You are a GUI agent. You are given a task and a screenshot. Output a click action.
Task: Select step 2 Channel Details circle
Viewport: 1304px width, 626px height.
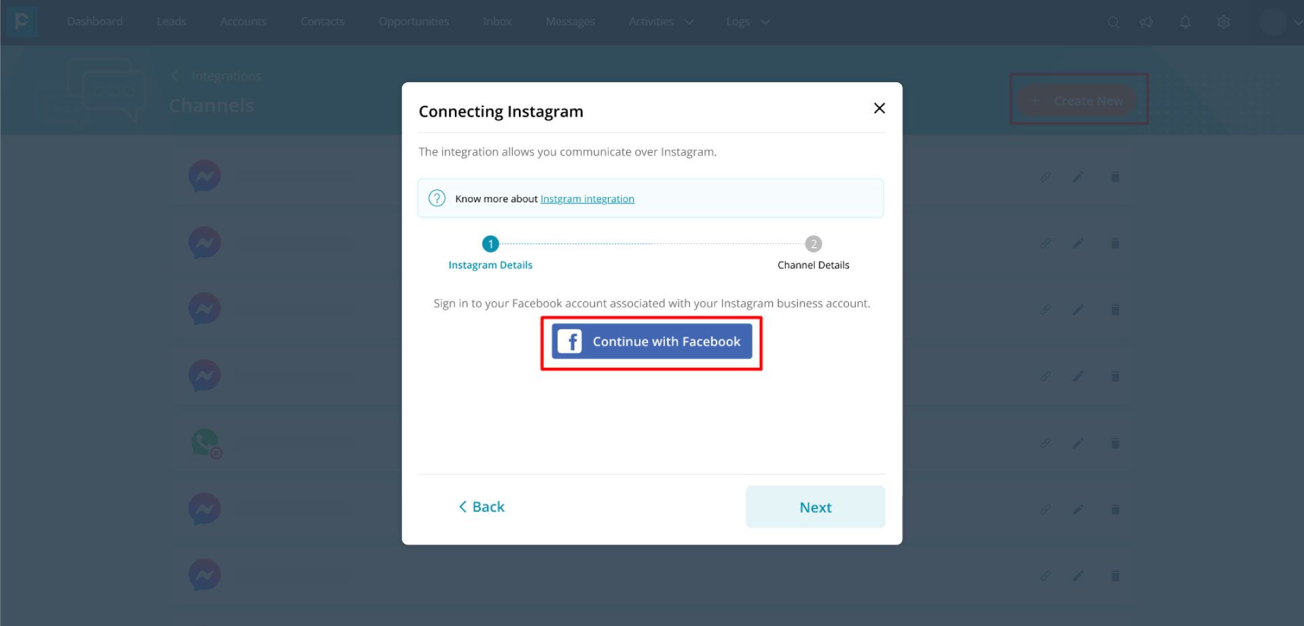click(x=813, y=244)
